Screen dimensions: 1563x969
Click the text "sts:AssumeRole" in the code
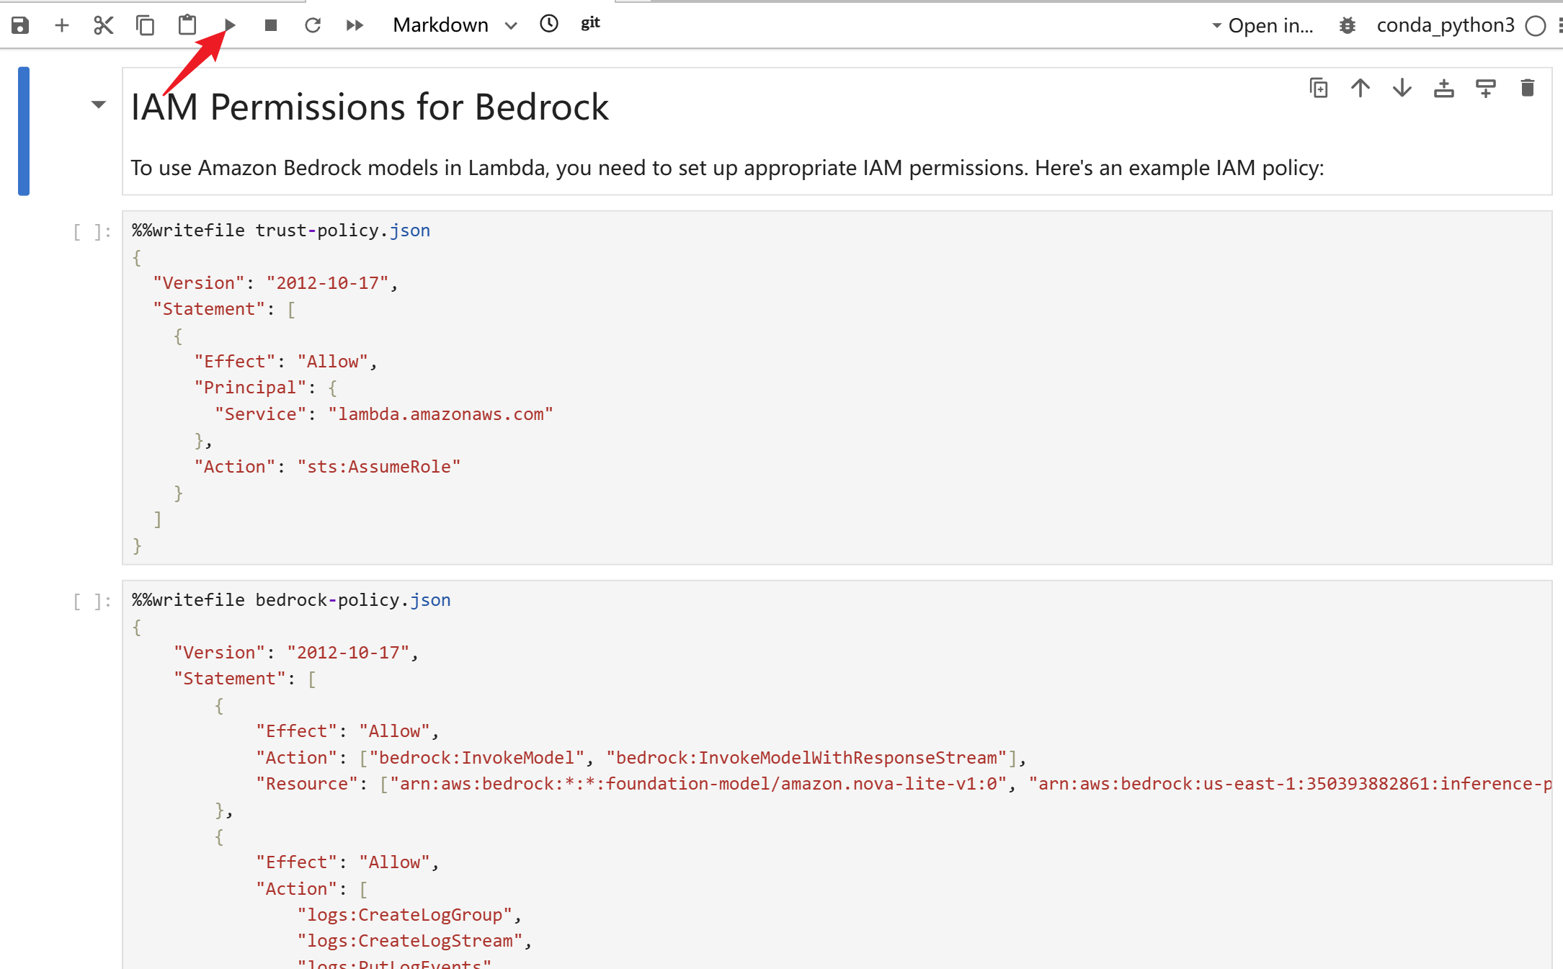tap(379, 467)
